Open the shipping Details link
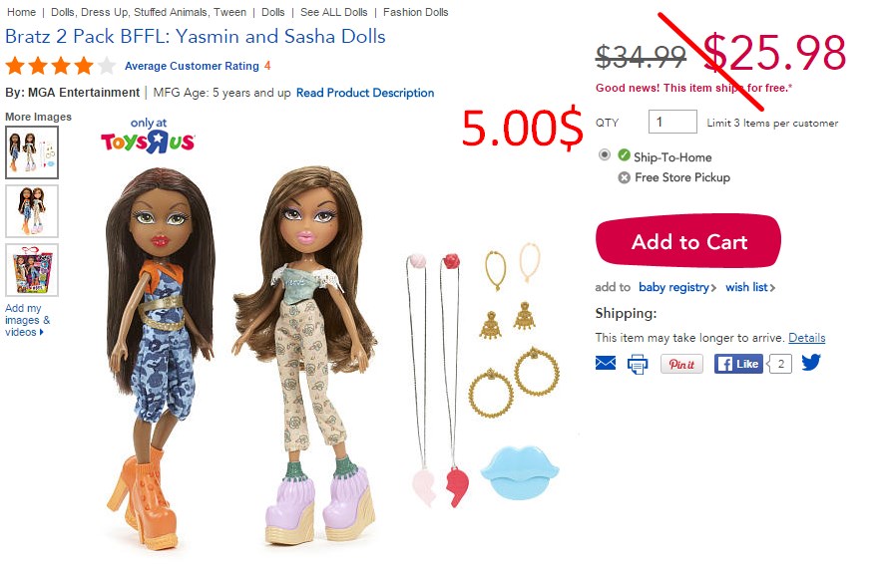The height and width of the screenshot is (572, 880). (806, 338)
